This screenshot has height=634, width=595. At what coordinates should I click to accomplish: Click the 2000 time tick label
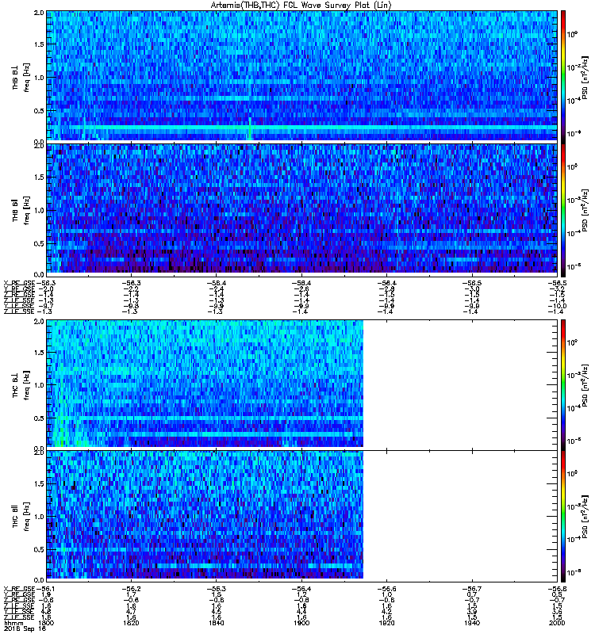[x=558, y=623]
